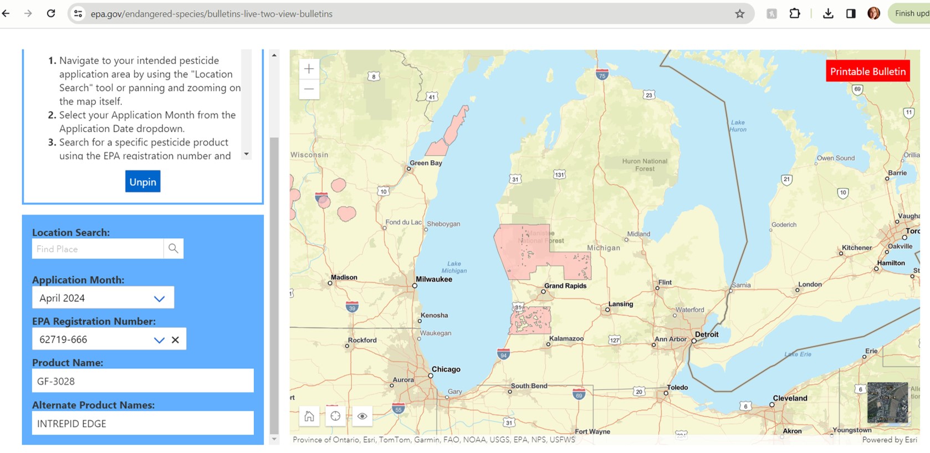Click the Find Place search field
930x453 pixels.
98,249
